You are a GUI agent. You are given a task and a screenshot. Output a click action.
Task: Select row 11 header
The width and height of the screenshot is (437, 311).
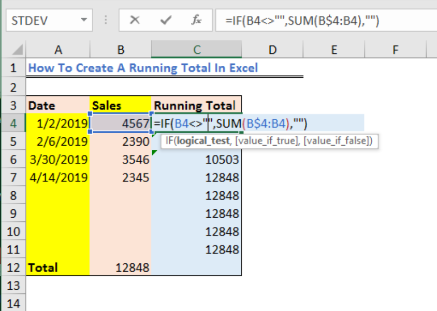coord(13,249)
